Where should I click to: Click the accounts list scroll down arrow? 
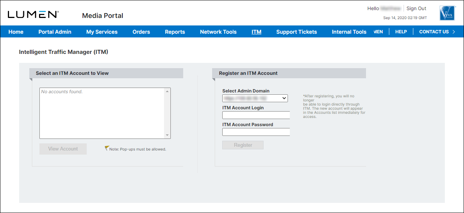(167, 136)
